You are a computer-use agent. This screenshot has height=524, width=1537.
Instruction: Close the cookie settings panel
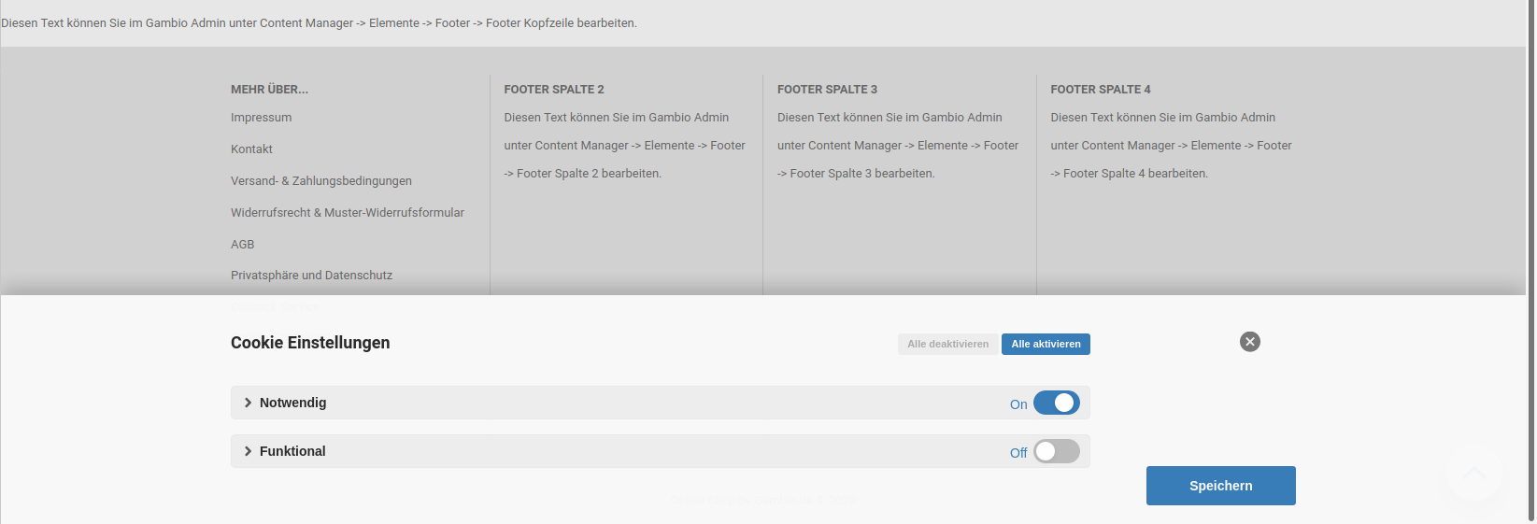click(1249, 342)
